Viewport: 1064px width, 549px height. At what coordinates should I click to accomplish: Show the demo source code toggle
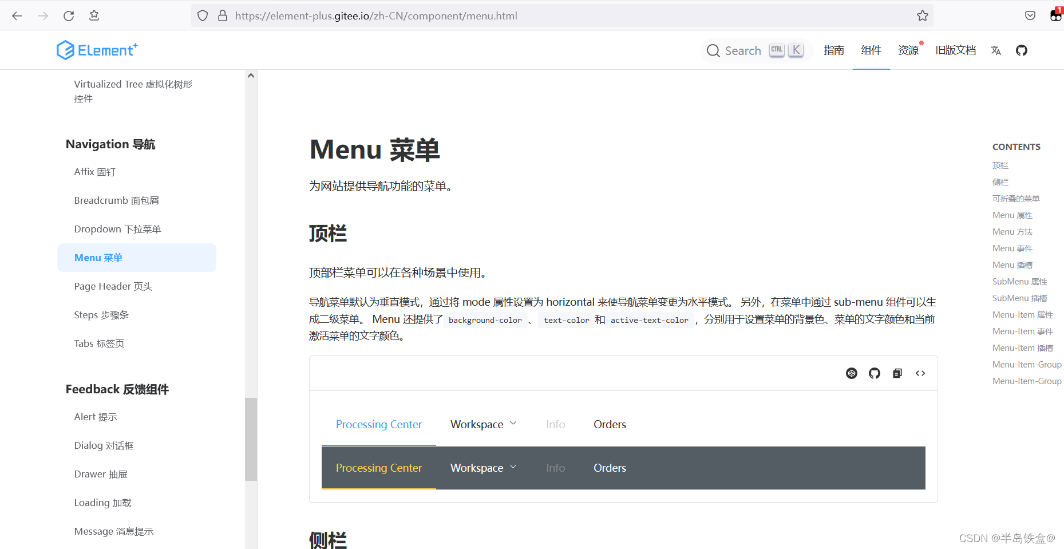coord(920,373)
